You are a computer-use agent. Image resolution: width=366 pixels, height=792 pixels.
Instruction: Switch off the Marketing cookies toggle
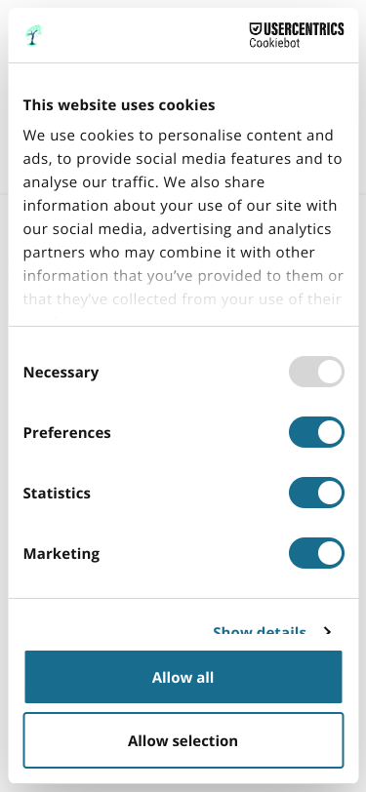click(316, 553)
